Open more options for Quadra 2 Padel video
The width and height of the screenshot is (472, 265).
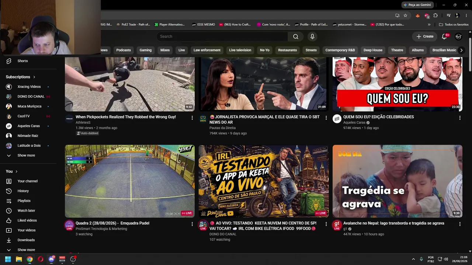pos(192,224)
